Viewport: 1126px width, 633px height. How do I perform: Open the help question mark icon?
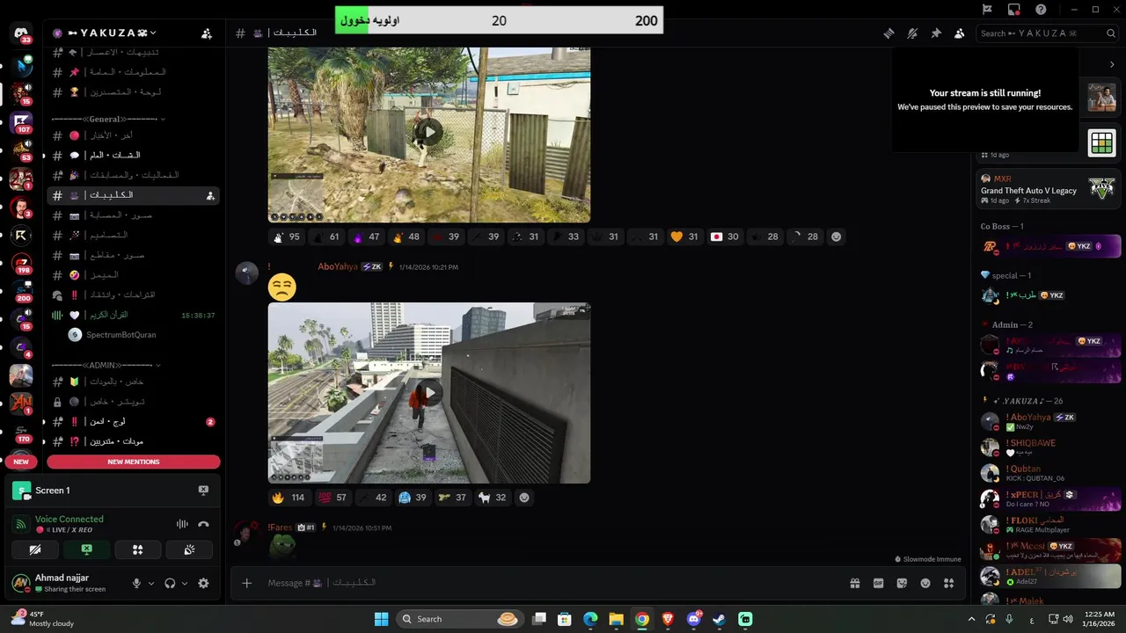click(x=1041, y=10)
